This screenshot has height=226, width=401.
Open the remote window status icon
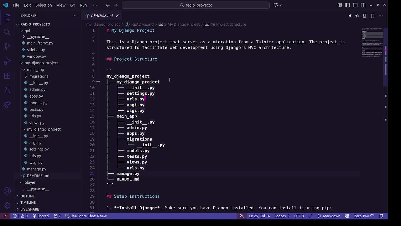[5, 216]
